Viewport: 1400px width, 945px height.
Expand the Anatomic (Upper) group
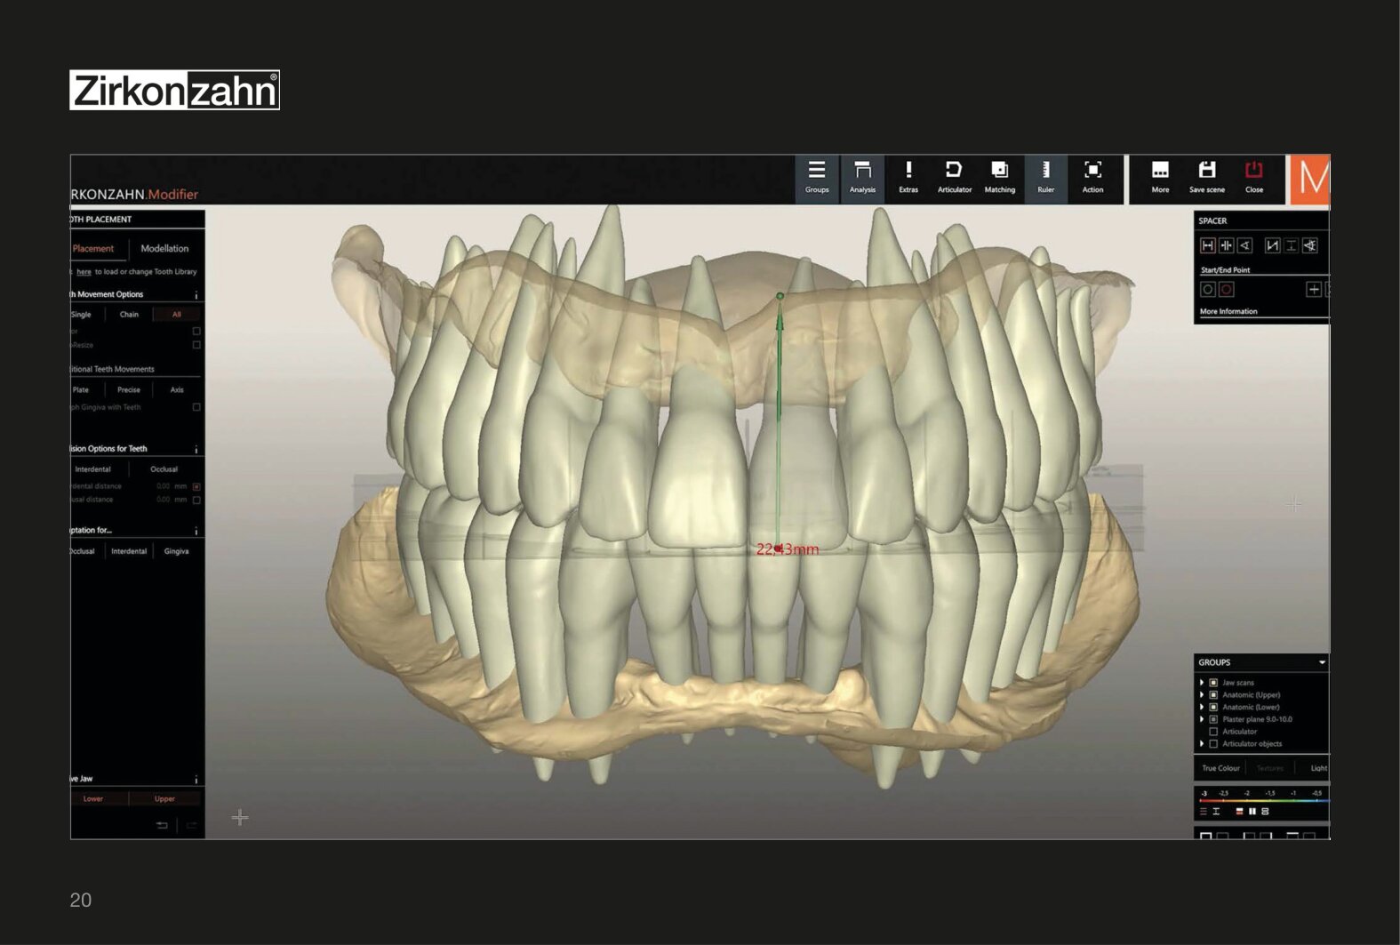click(x=1202, y=695)
